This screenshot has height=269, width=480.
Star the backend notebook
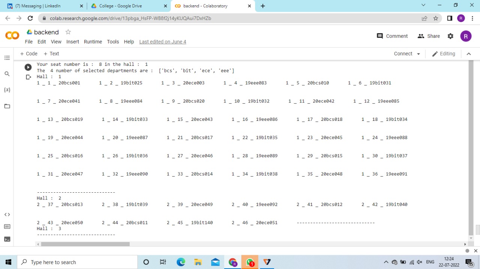point(68,32)
